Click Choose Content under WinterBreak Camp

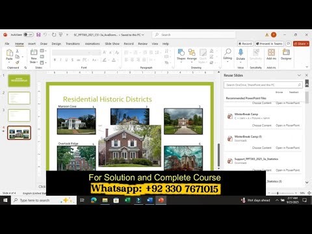click(262, 125)
